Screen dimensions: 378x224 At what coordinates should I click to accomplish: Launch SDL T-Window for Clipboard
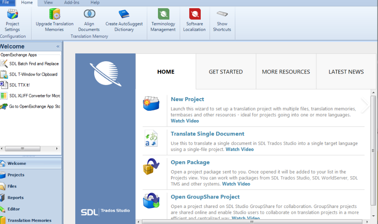coord(33,74)
